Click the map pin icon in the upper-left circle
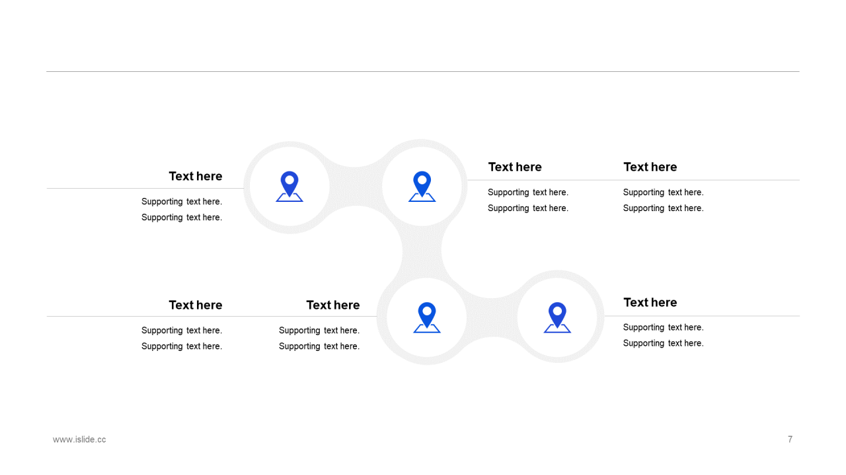846x475 pixels. (289, 186)
